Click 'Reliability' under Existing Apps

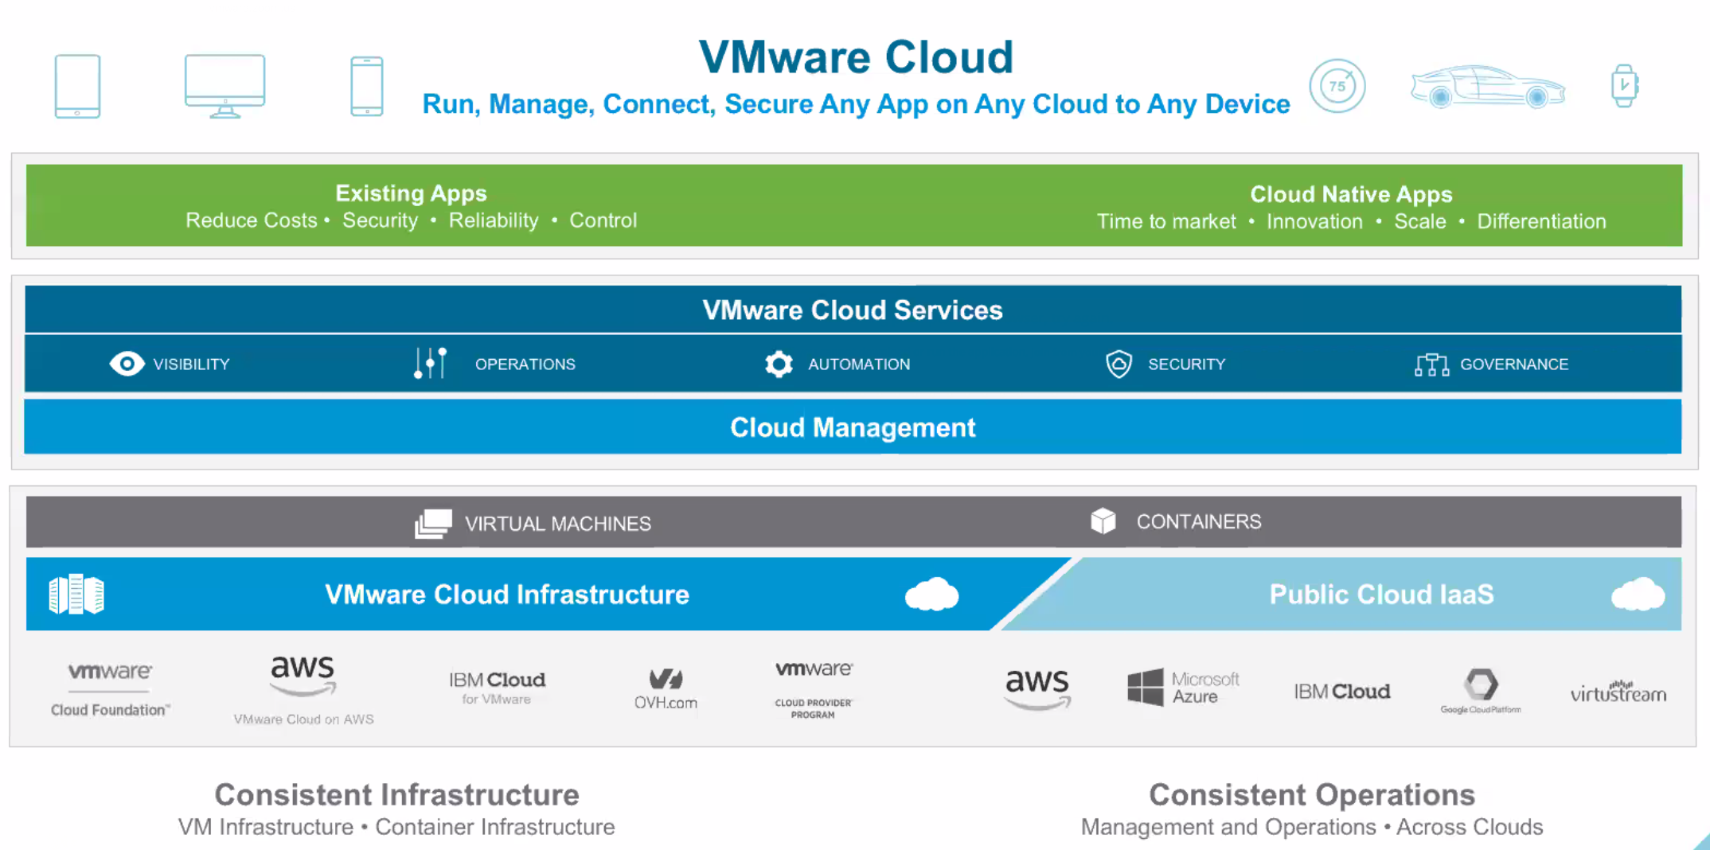494,220
